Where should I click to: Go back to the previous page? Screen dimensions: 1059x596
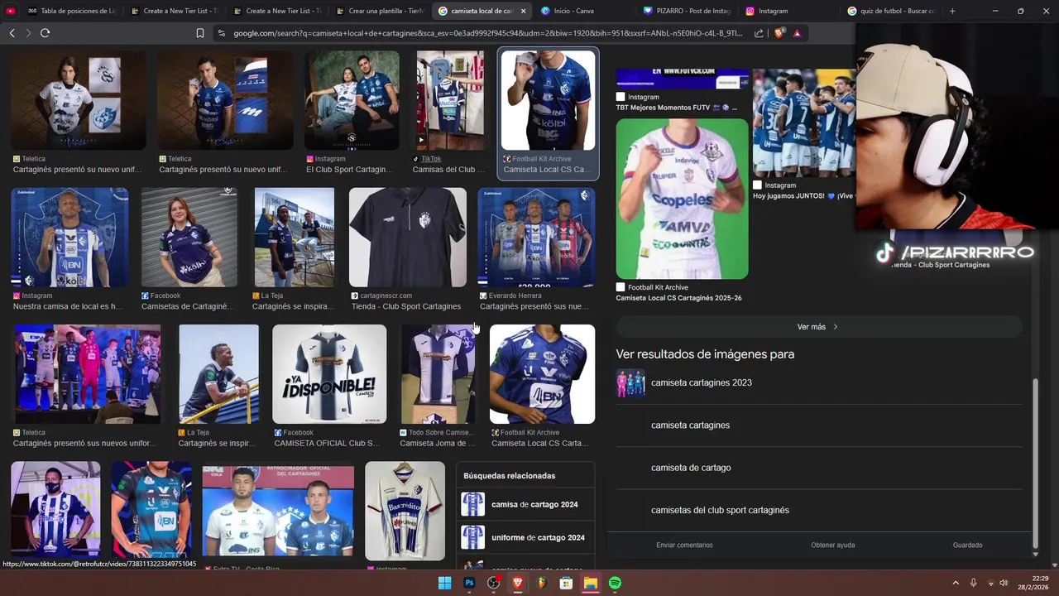[x=12, y=33]
